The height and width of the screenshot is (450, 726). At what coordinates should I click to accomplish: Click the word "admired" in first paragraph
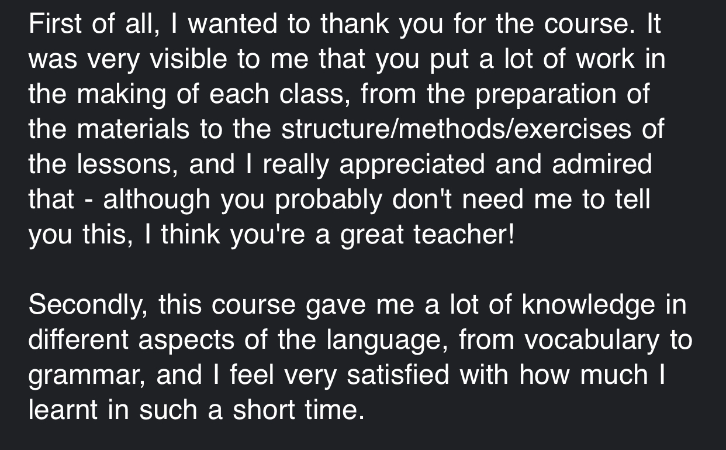(601, 164)
